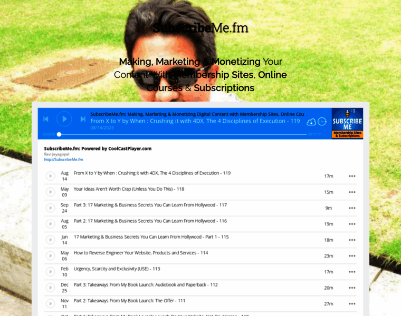Play episode 111 The Offer
The height and width of the screenshot is (316, 401).
pos(50,303)
